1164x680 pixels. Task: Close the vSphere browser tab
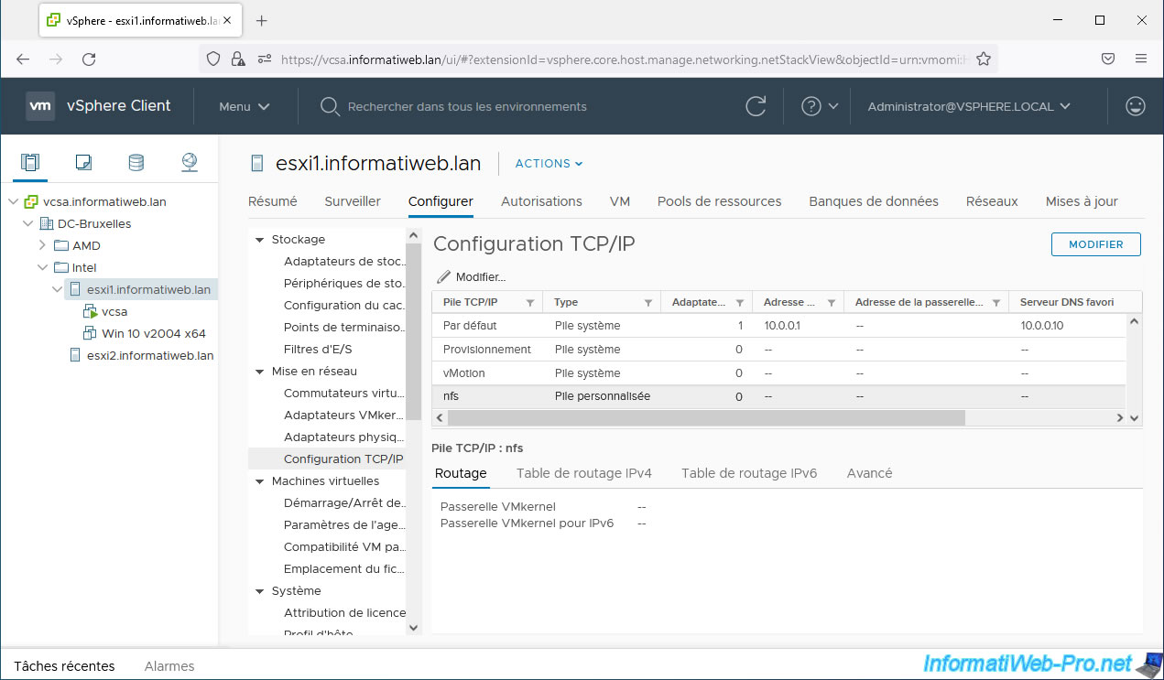pyautogui.click(x=227, y=20)
